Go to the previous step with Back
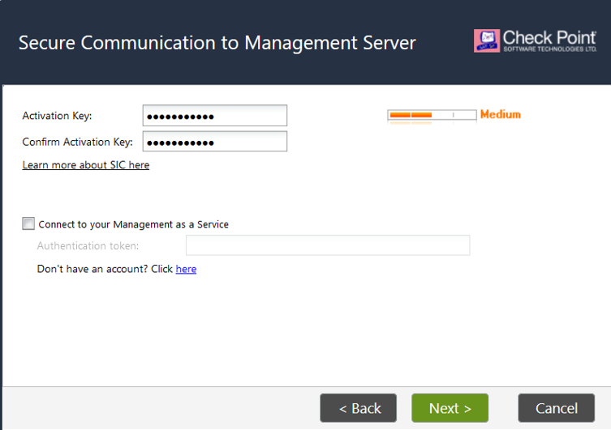 click(x=358, y=408)
